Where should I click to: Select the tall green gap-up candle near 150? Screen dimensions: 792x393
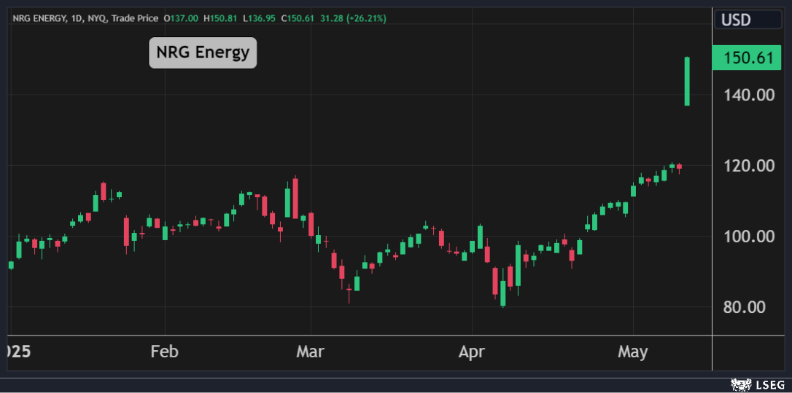687,81
